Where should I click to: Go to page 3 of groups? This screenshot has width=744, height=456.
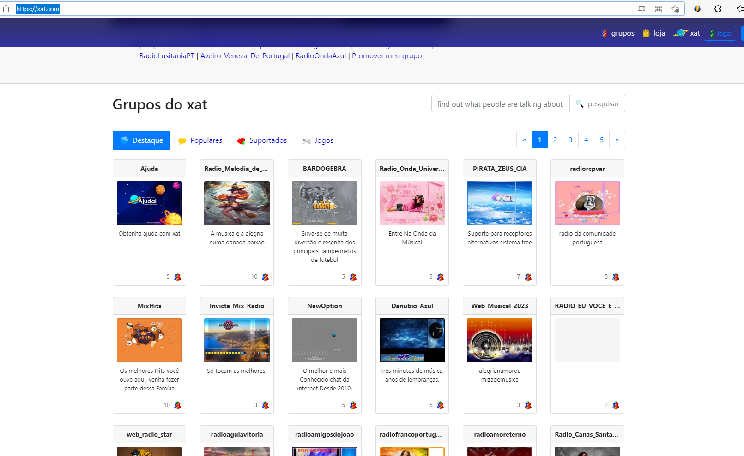pyautogui.click(x=570, y=140)
